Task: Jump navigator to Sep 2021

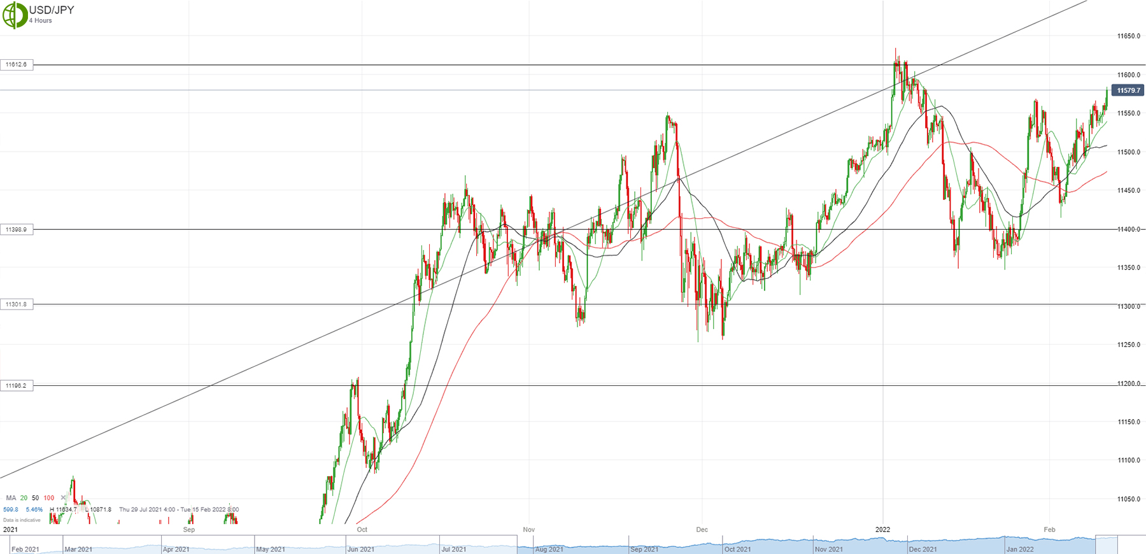Action: (x=644, y=549)
